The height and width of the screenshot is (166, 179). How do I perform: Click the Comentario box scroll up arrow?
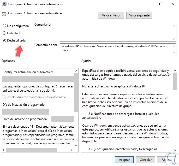(x=174, y=26)
